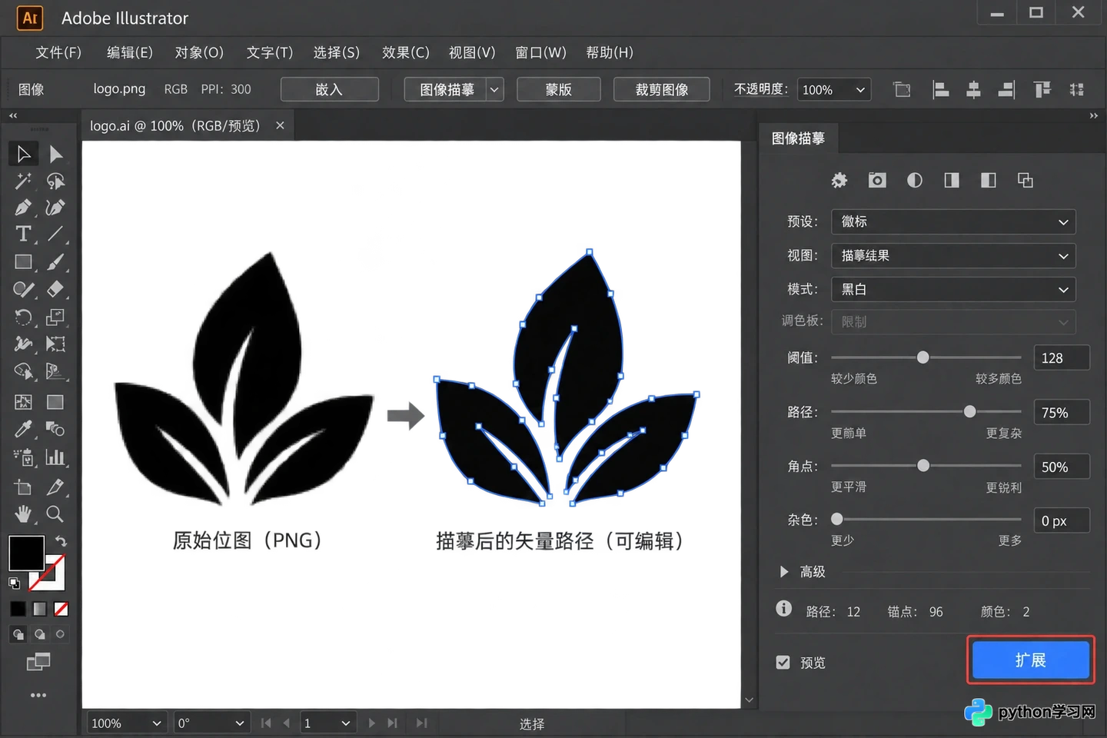The width and height of the screenshot is (1107, 738).
Task: Close the logo.ai document tab
Action: click(x=281, y=125)
